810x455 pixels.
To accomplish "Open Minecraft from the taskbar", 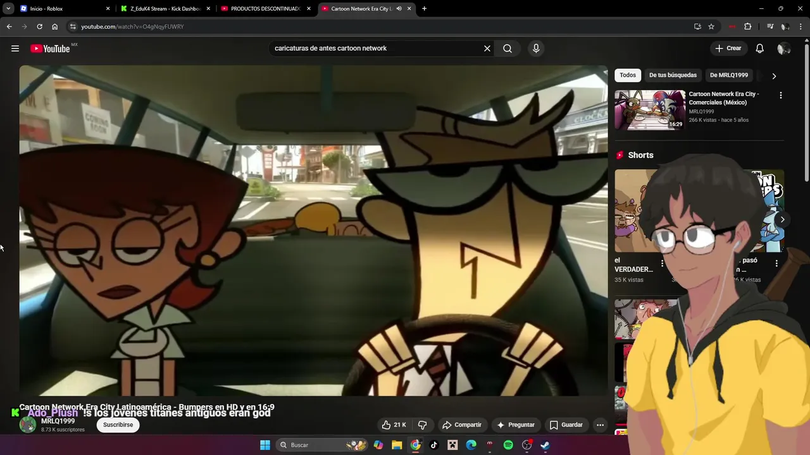I will click(x=452, y=445).
